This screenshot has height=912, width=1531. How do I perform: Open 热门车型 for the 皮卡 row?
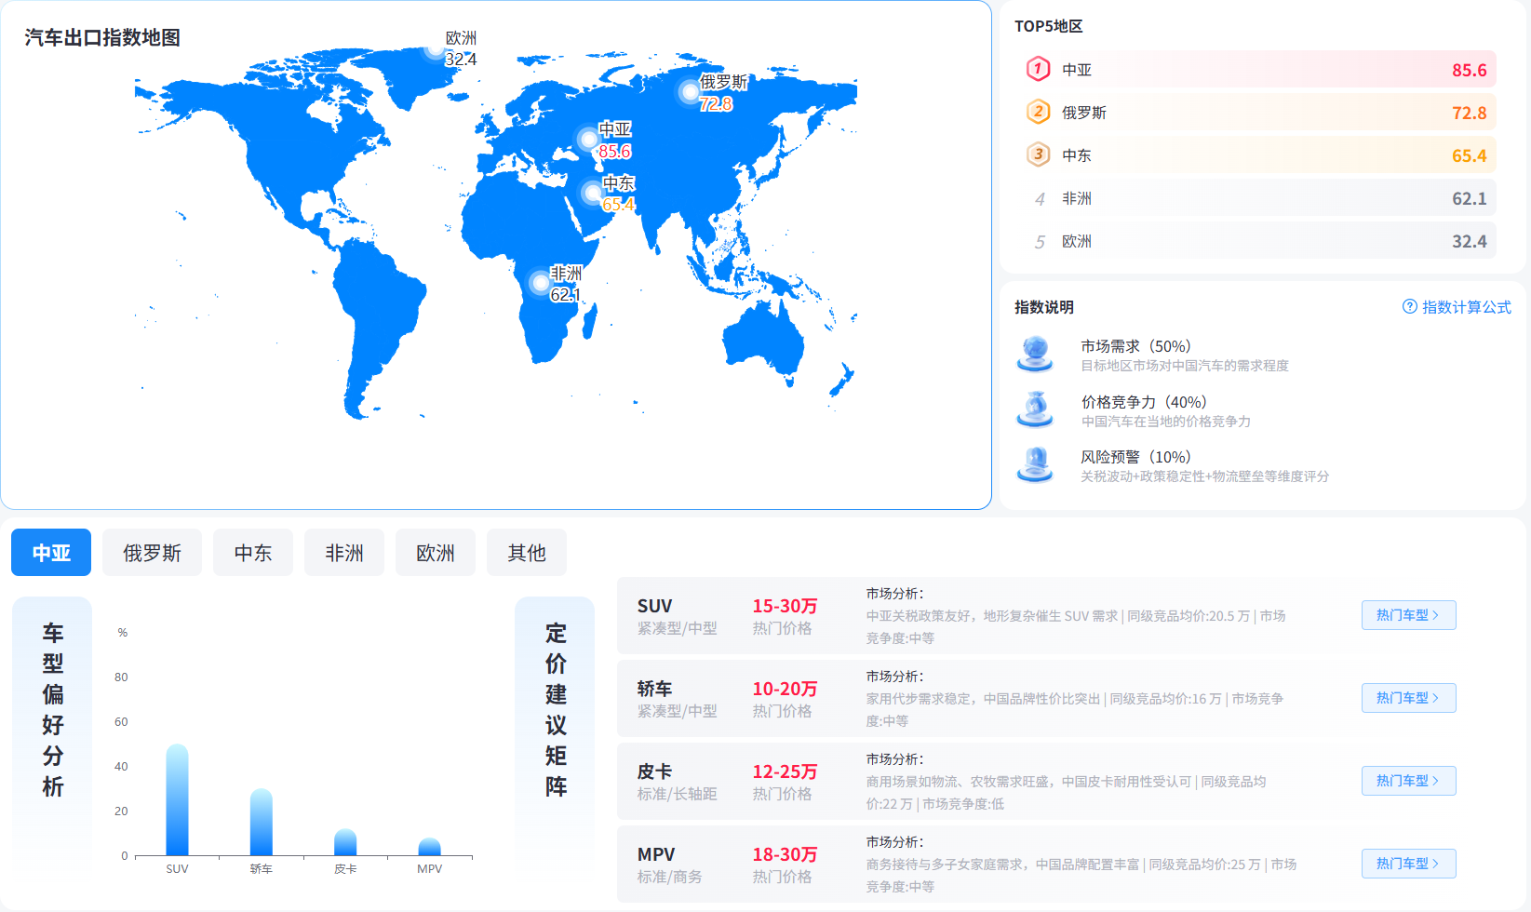(x=1407, y=781)
